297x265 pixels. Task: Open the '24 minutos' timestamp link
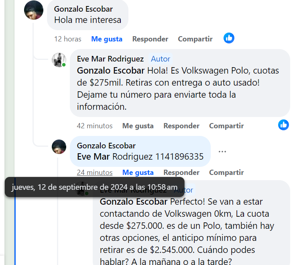coord(95,173)
